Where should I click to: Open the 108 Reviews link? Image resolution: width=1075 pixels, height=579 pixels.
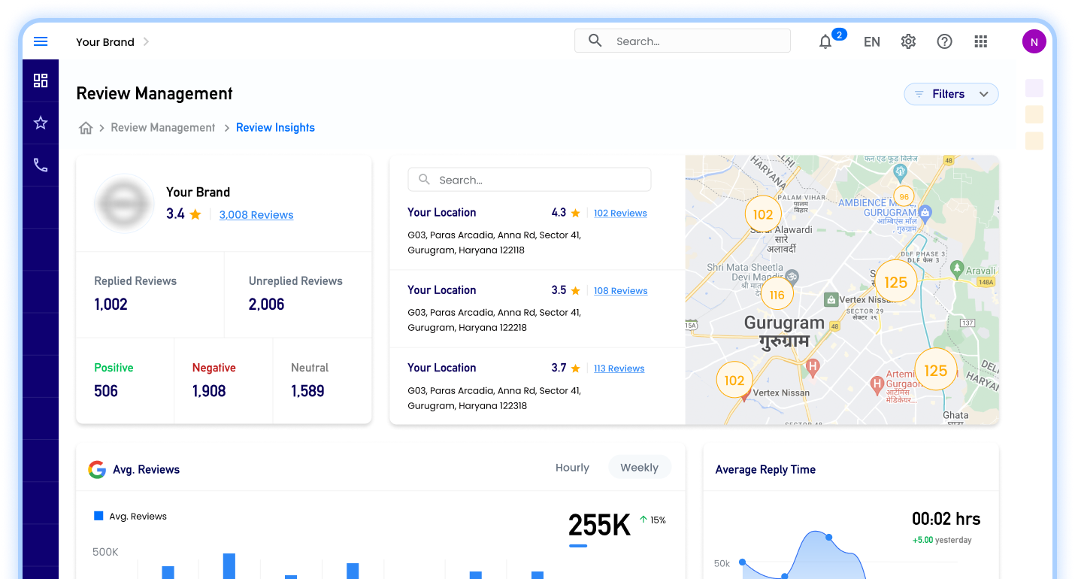point(620,291)
